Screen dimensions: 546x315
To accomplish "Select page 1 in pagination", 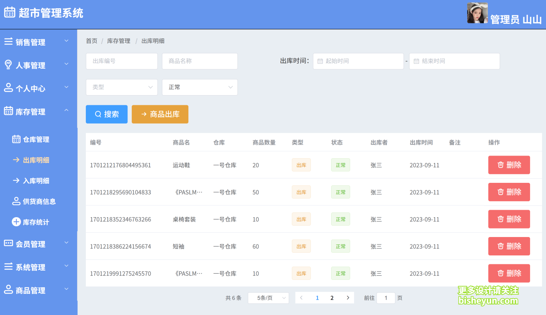I will point(317,298).
